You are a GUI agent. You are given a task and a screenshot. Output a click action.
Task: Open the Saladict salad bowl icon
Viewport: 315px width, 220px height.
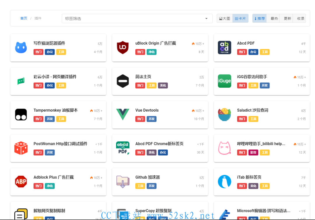point(224,115)
